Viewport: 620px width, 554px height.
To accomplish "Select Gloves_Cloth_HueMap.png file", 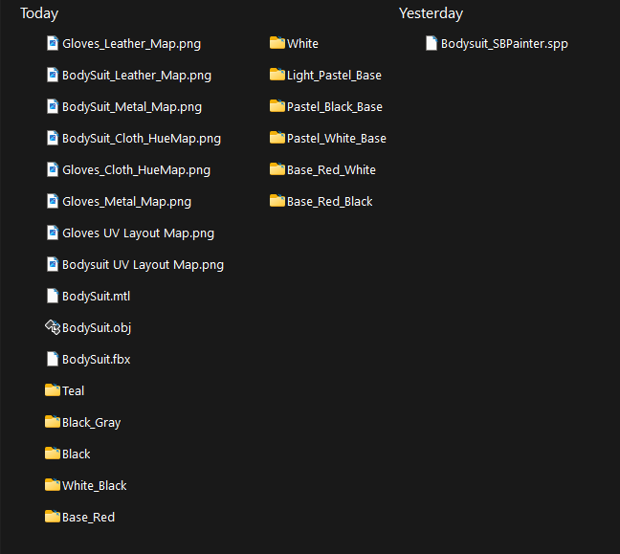I will coord(128,169).
